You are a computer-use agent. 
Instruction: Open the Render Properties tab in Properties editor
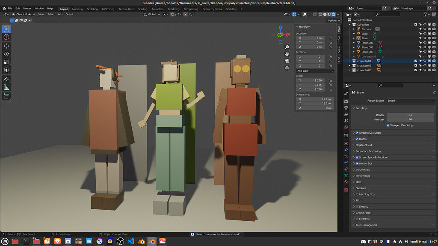346,101
